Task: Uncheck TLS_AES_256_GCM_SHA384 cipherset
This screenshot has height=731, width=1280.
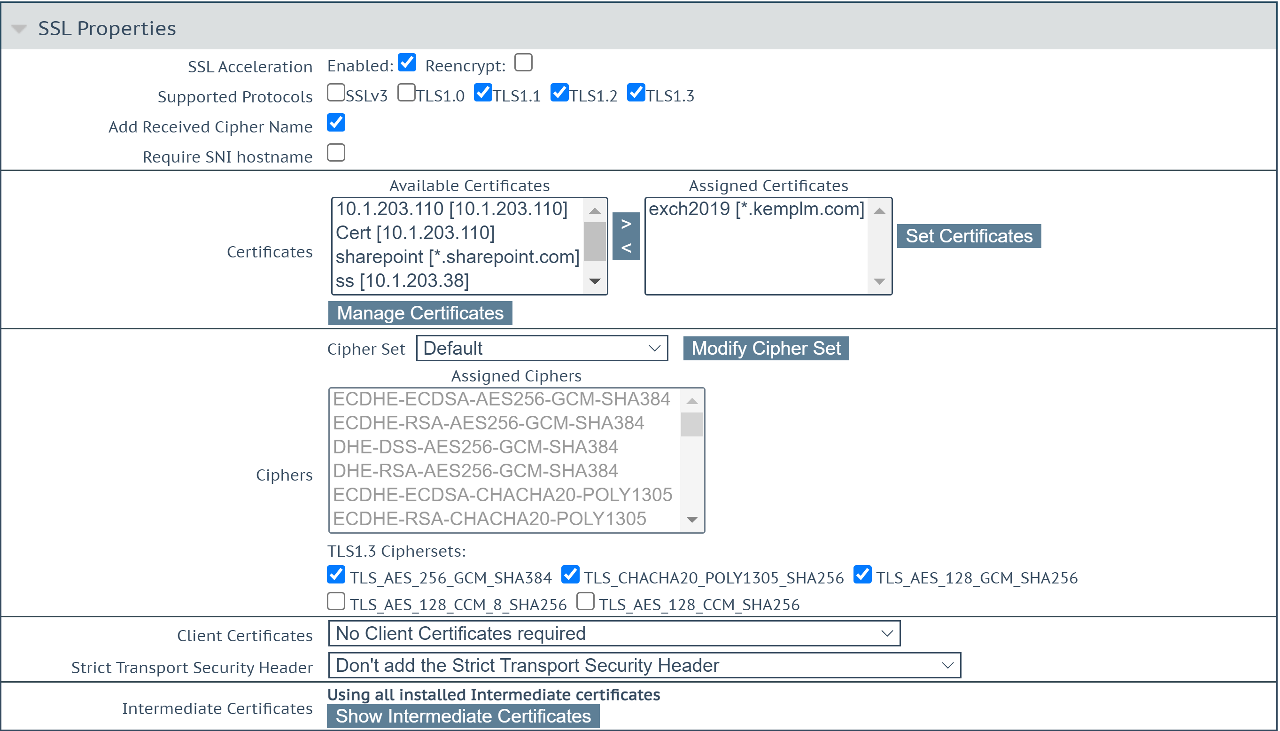Action: (336, 575)
